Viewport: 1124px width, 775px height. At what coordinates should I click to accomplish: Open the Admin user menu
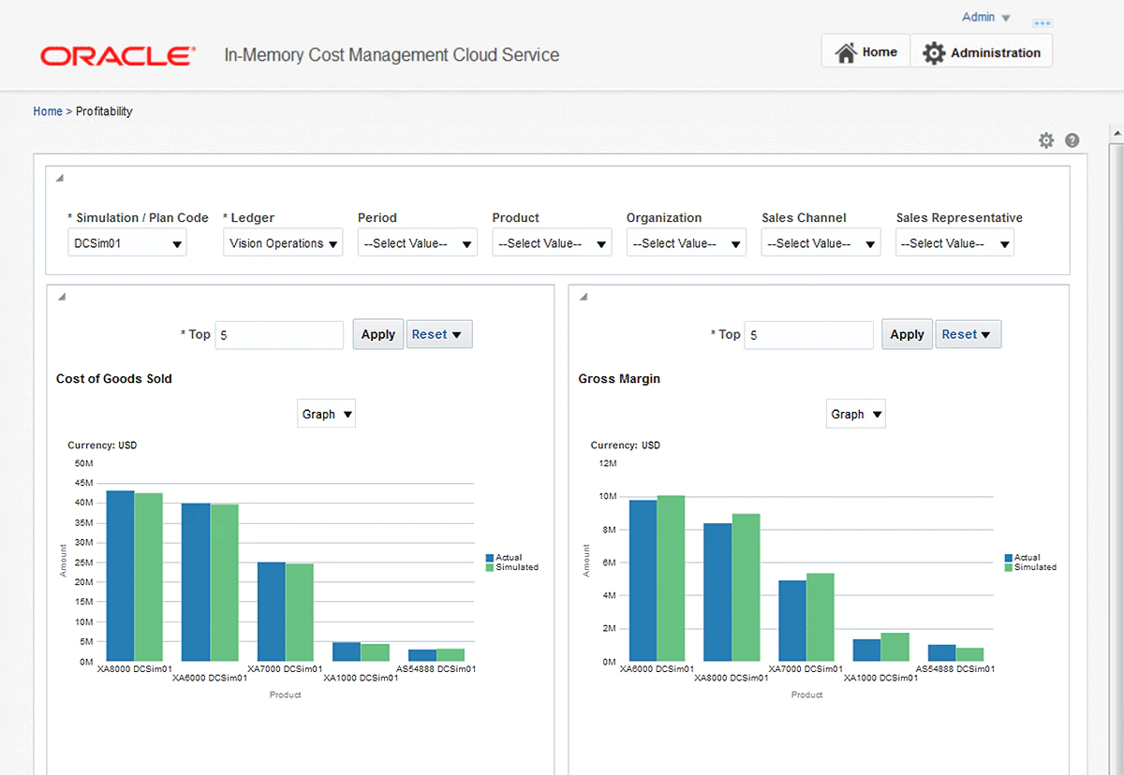pos(985,18)
